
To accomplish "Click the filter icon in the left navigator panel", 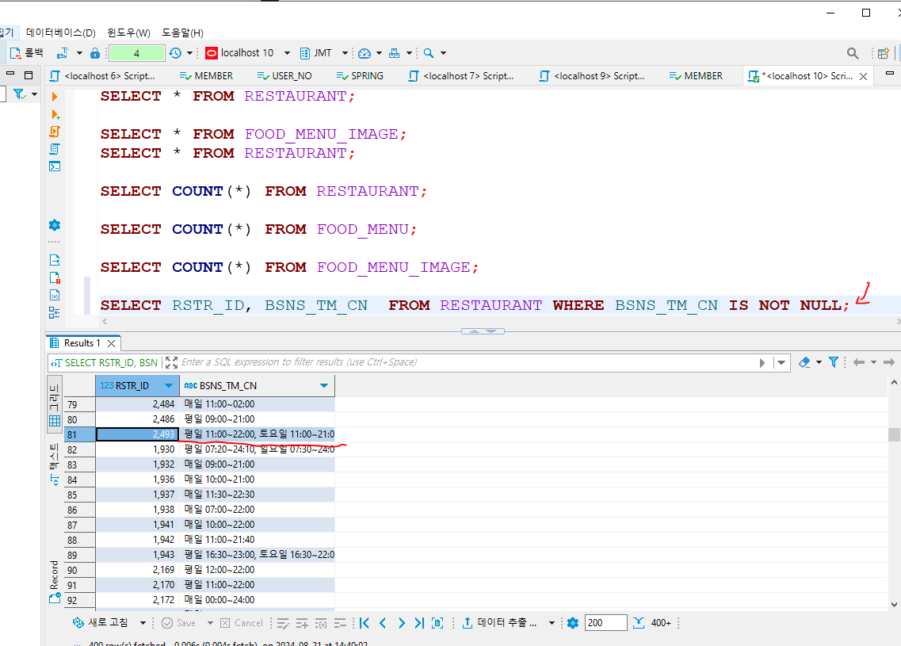I will (20, 94).
